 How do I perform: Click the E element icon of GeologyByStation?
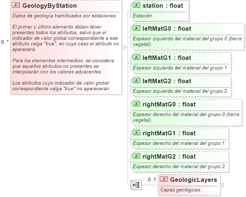click(x=16, y=5)
